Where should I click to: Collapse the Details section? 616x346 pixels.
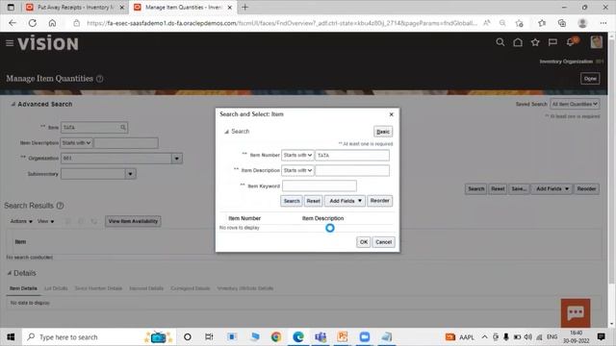[9, 273]
